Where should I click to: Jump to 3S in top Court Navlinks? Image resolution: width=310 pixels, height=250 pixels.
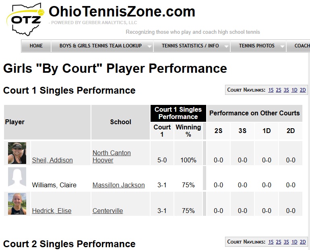coord(286,90)
